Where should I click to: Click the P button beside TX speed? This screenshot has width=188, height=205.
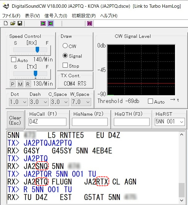[x=12, y=84]
